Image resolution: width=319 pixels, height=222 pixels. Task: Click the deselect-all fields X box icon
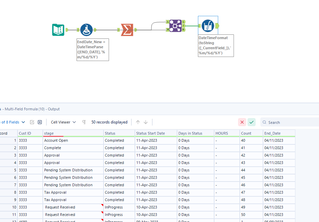40,122
